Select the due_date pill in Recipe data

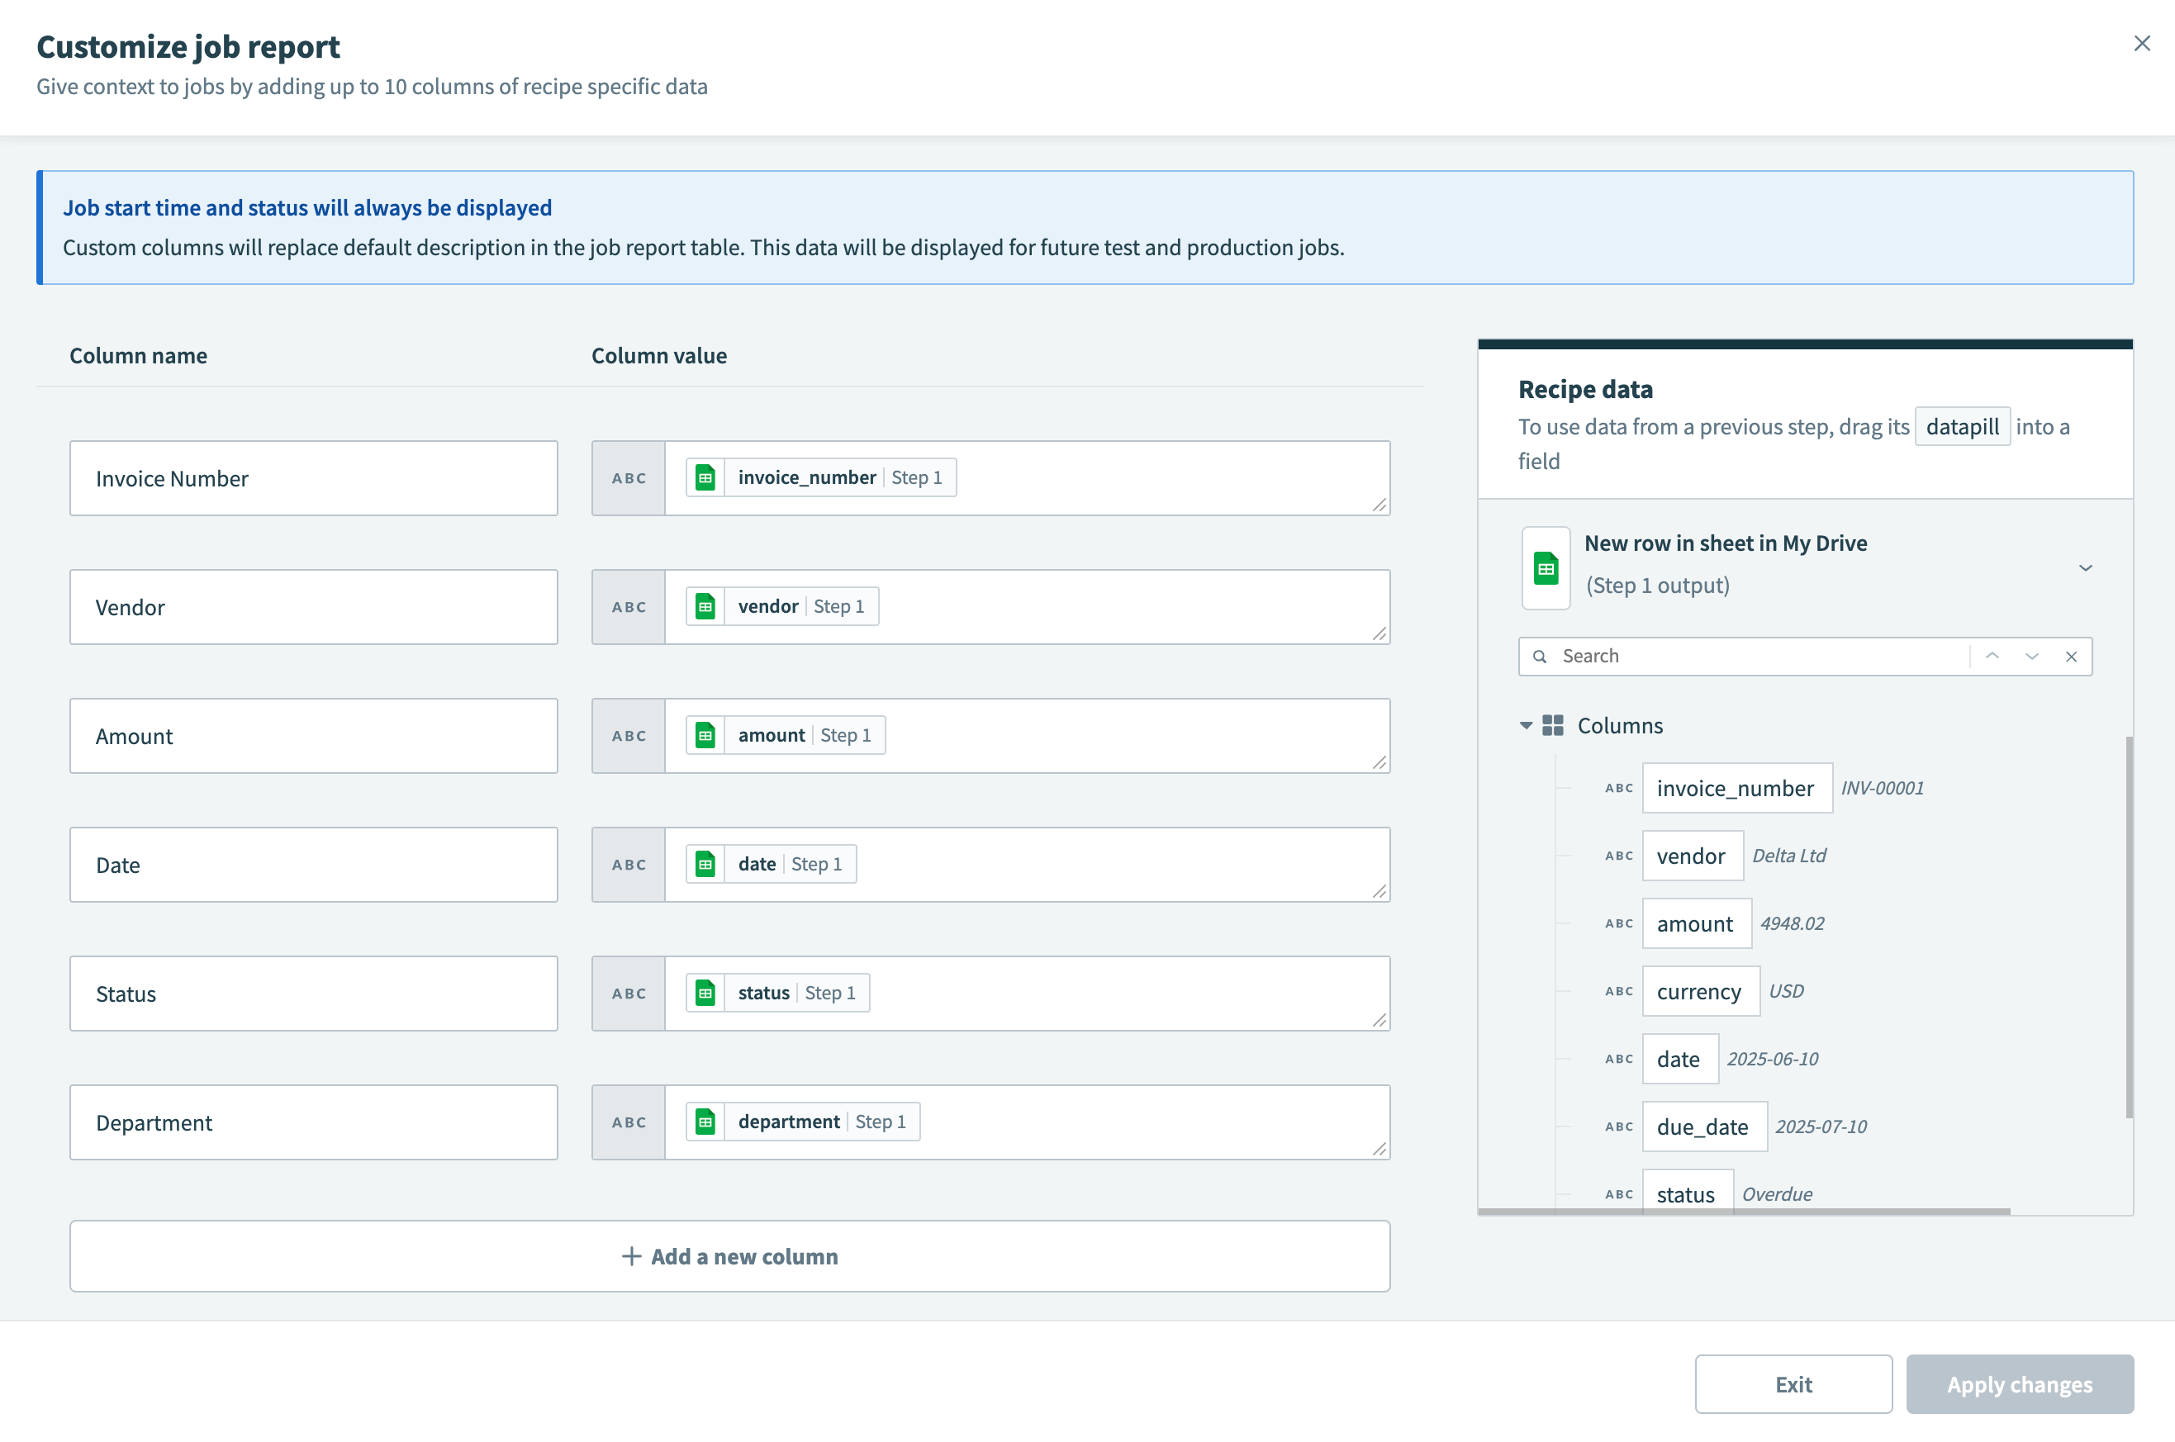coord(1703,1126)
